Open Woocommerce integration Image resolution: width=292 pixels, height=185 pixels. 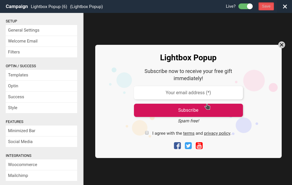[41, 165]
